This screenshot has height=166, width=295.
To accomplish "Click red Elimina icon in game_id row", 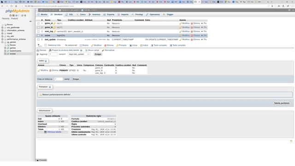I will (x=192, y=24).
